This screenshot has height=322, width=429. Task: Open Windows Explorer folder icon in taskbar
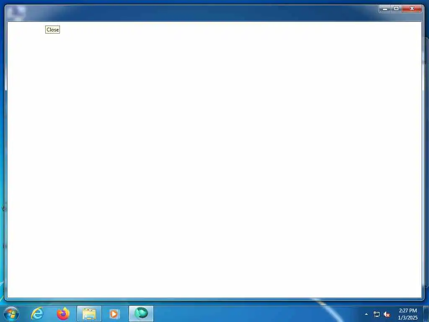(89, 314)
